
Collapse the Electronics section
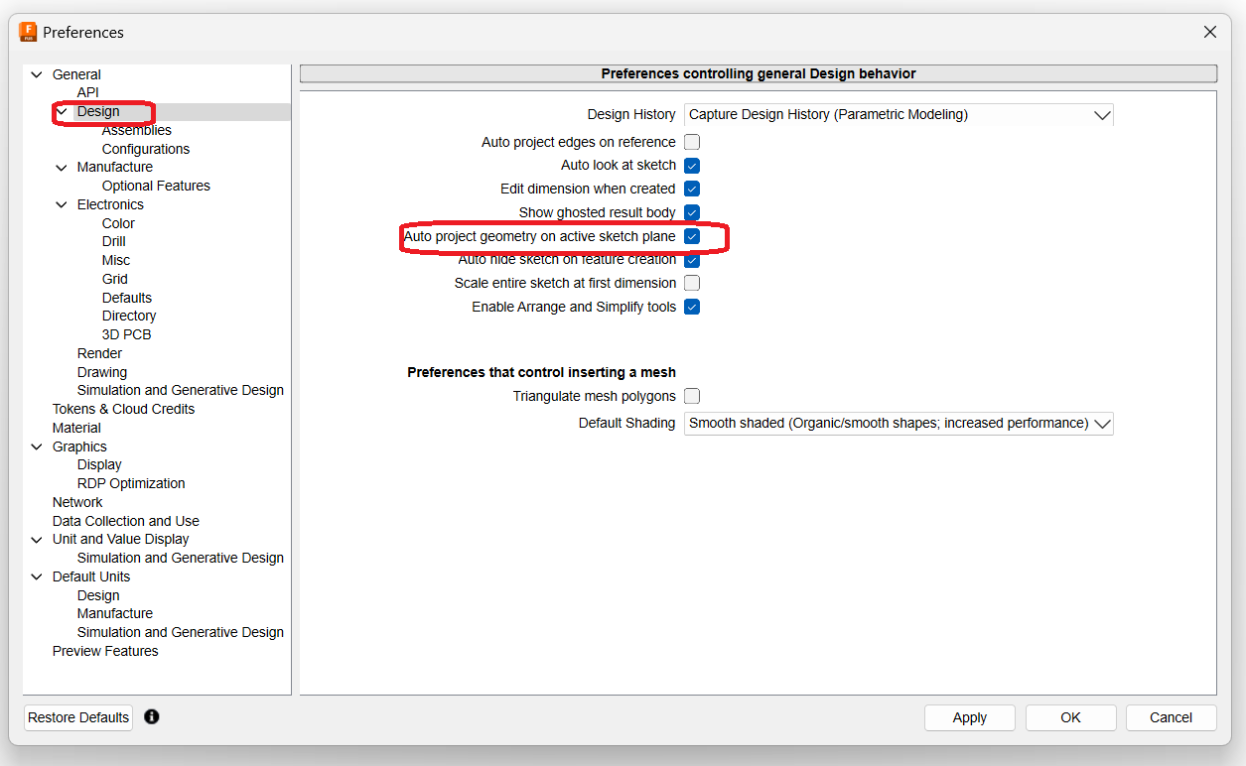[x=62, y=204]
